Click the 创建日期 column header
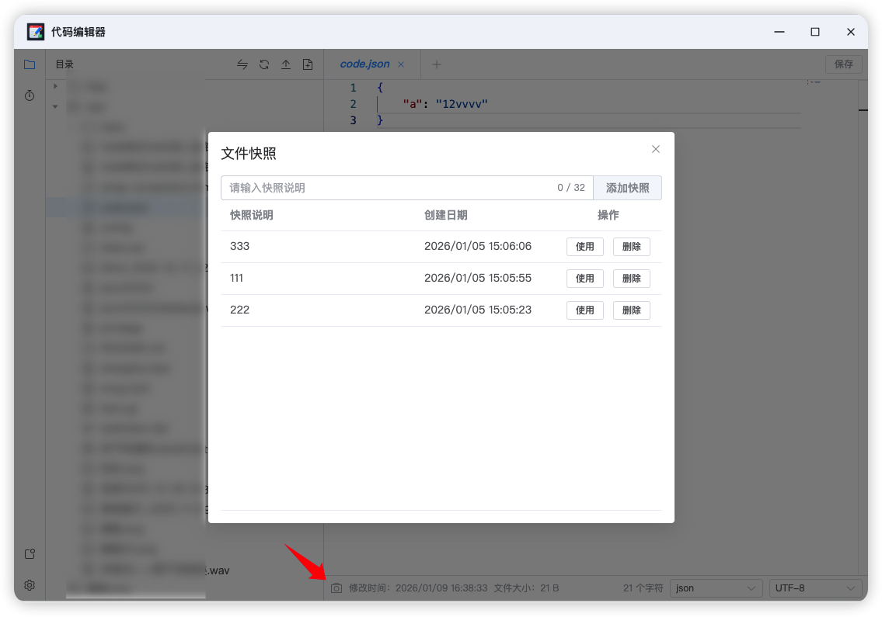Image resolution: width=882 pixels, height=617 pixels. (x=445, y=215)
